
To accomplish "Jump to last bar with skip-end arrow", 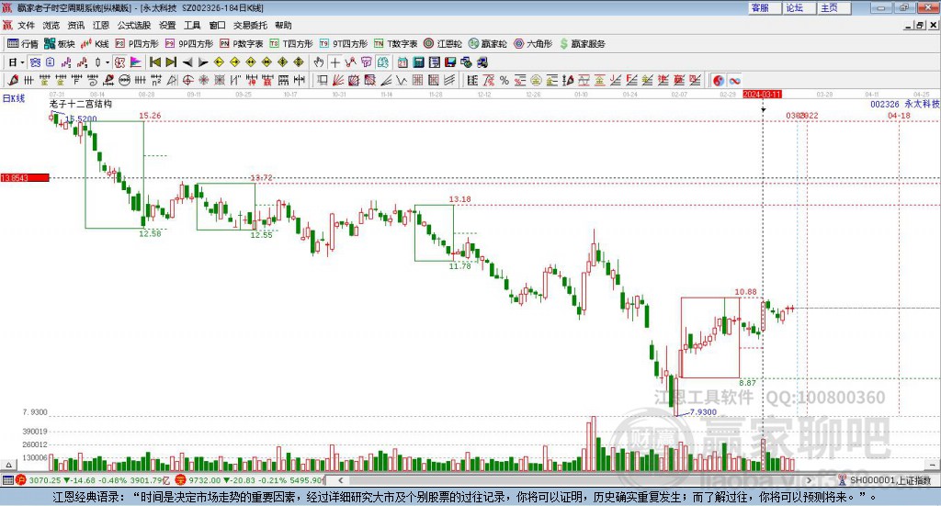I will pos(171,62).
